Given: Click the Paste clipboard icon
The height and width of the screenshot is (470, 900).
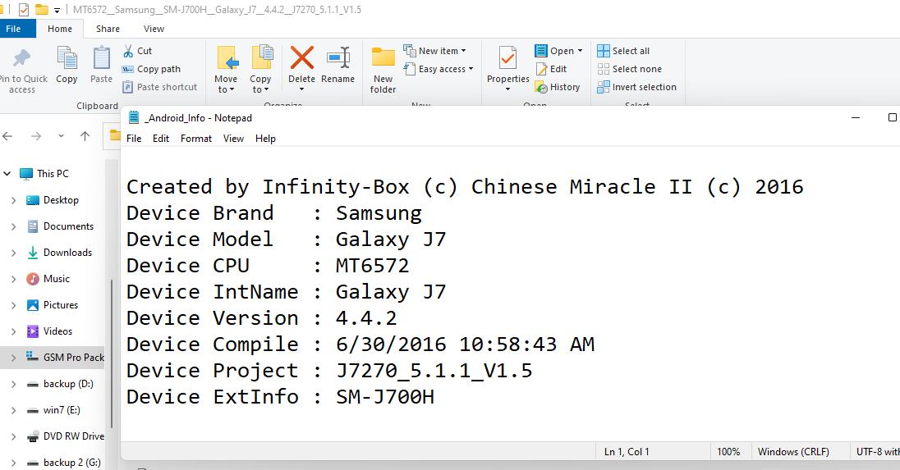Looking at the screenshot, I should point(102,58).
